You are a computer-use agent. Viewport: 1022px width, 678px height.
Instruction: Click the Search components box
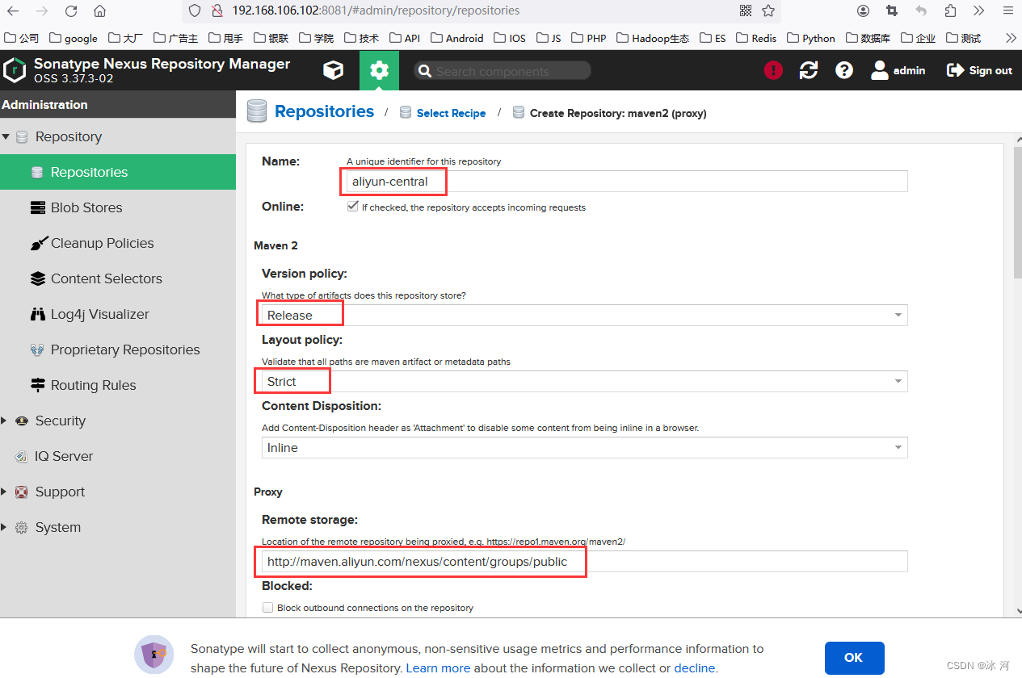coord(503,71)
